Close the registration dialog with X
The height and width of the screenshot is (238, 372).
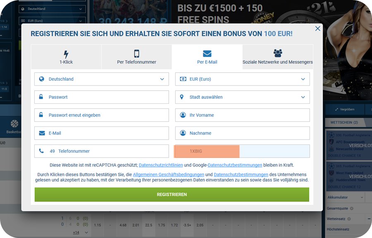318,28
